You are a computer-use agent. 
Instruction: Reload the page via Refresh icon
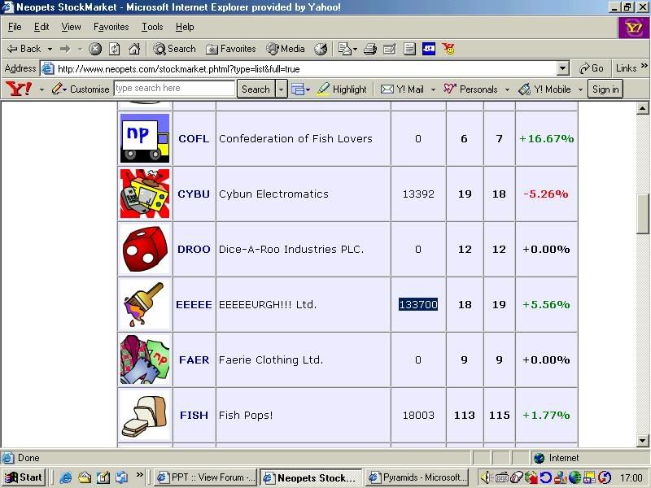click(115, 49)
